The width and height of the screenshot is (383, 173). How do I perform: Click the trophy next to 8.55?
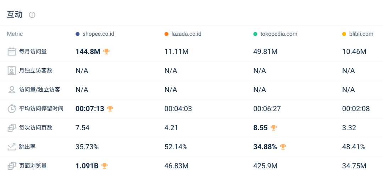click(x=274, y=127)
